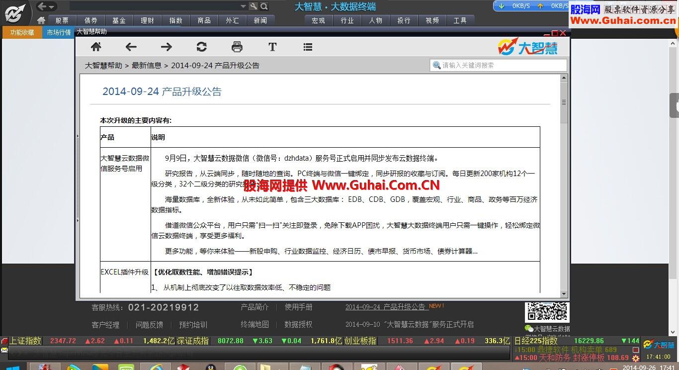This screenshot has width=679, height=370.
Task: Open 2014-09-10 大智慧云数据 news link
Action: [x=410, y=324]
